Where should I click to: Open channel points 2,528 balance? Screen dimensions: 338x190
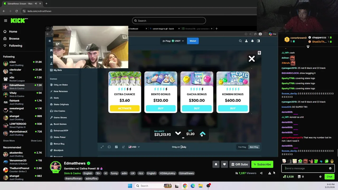tap(288, 177)
